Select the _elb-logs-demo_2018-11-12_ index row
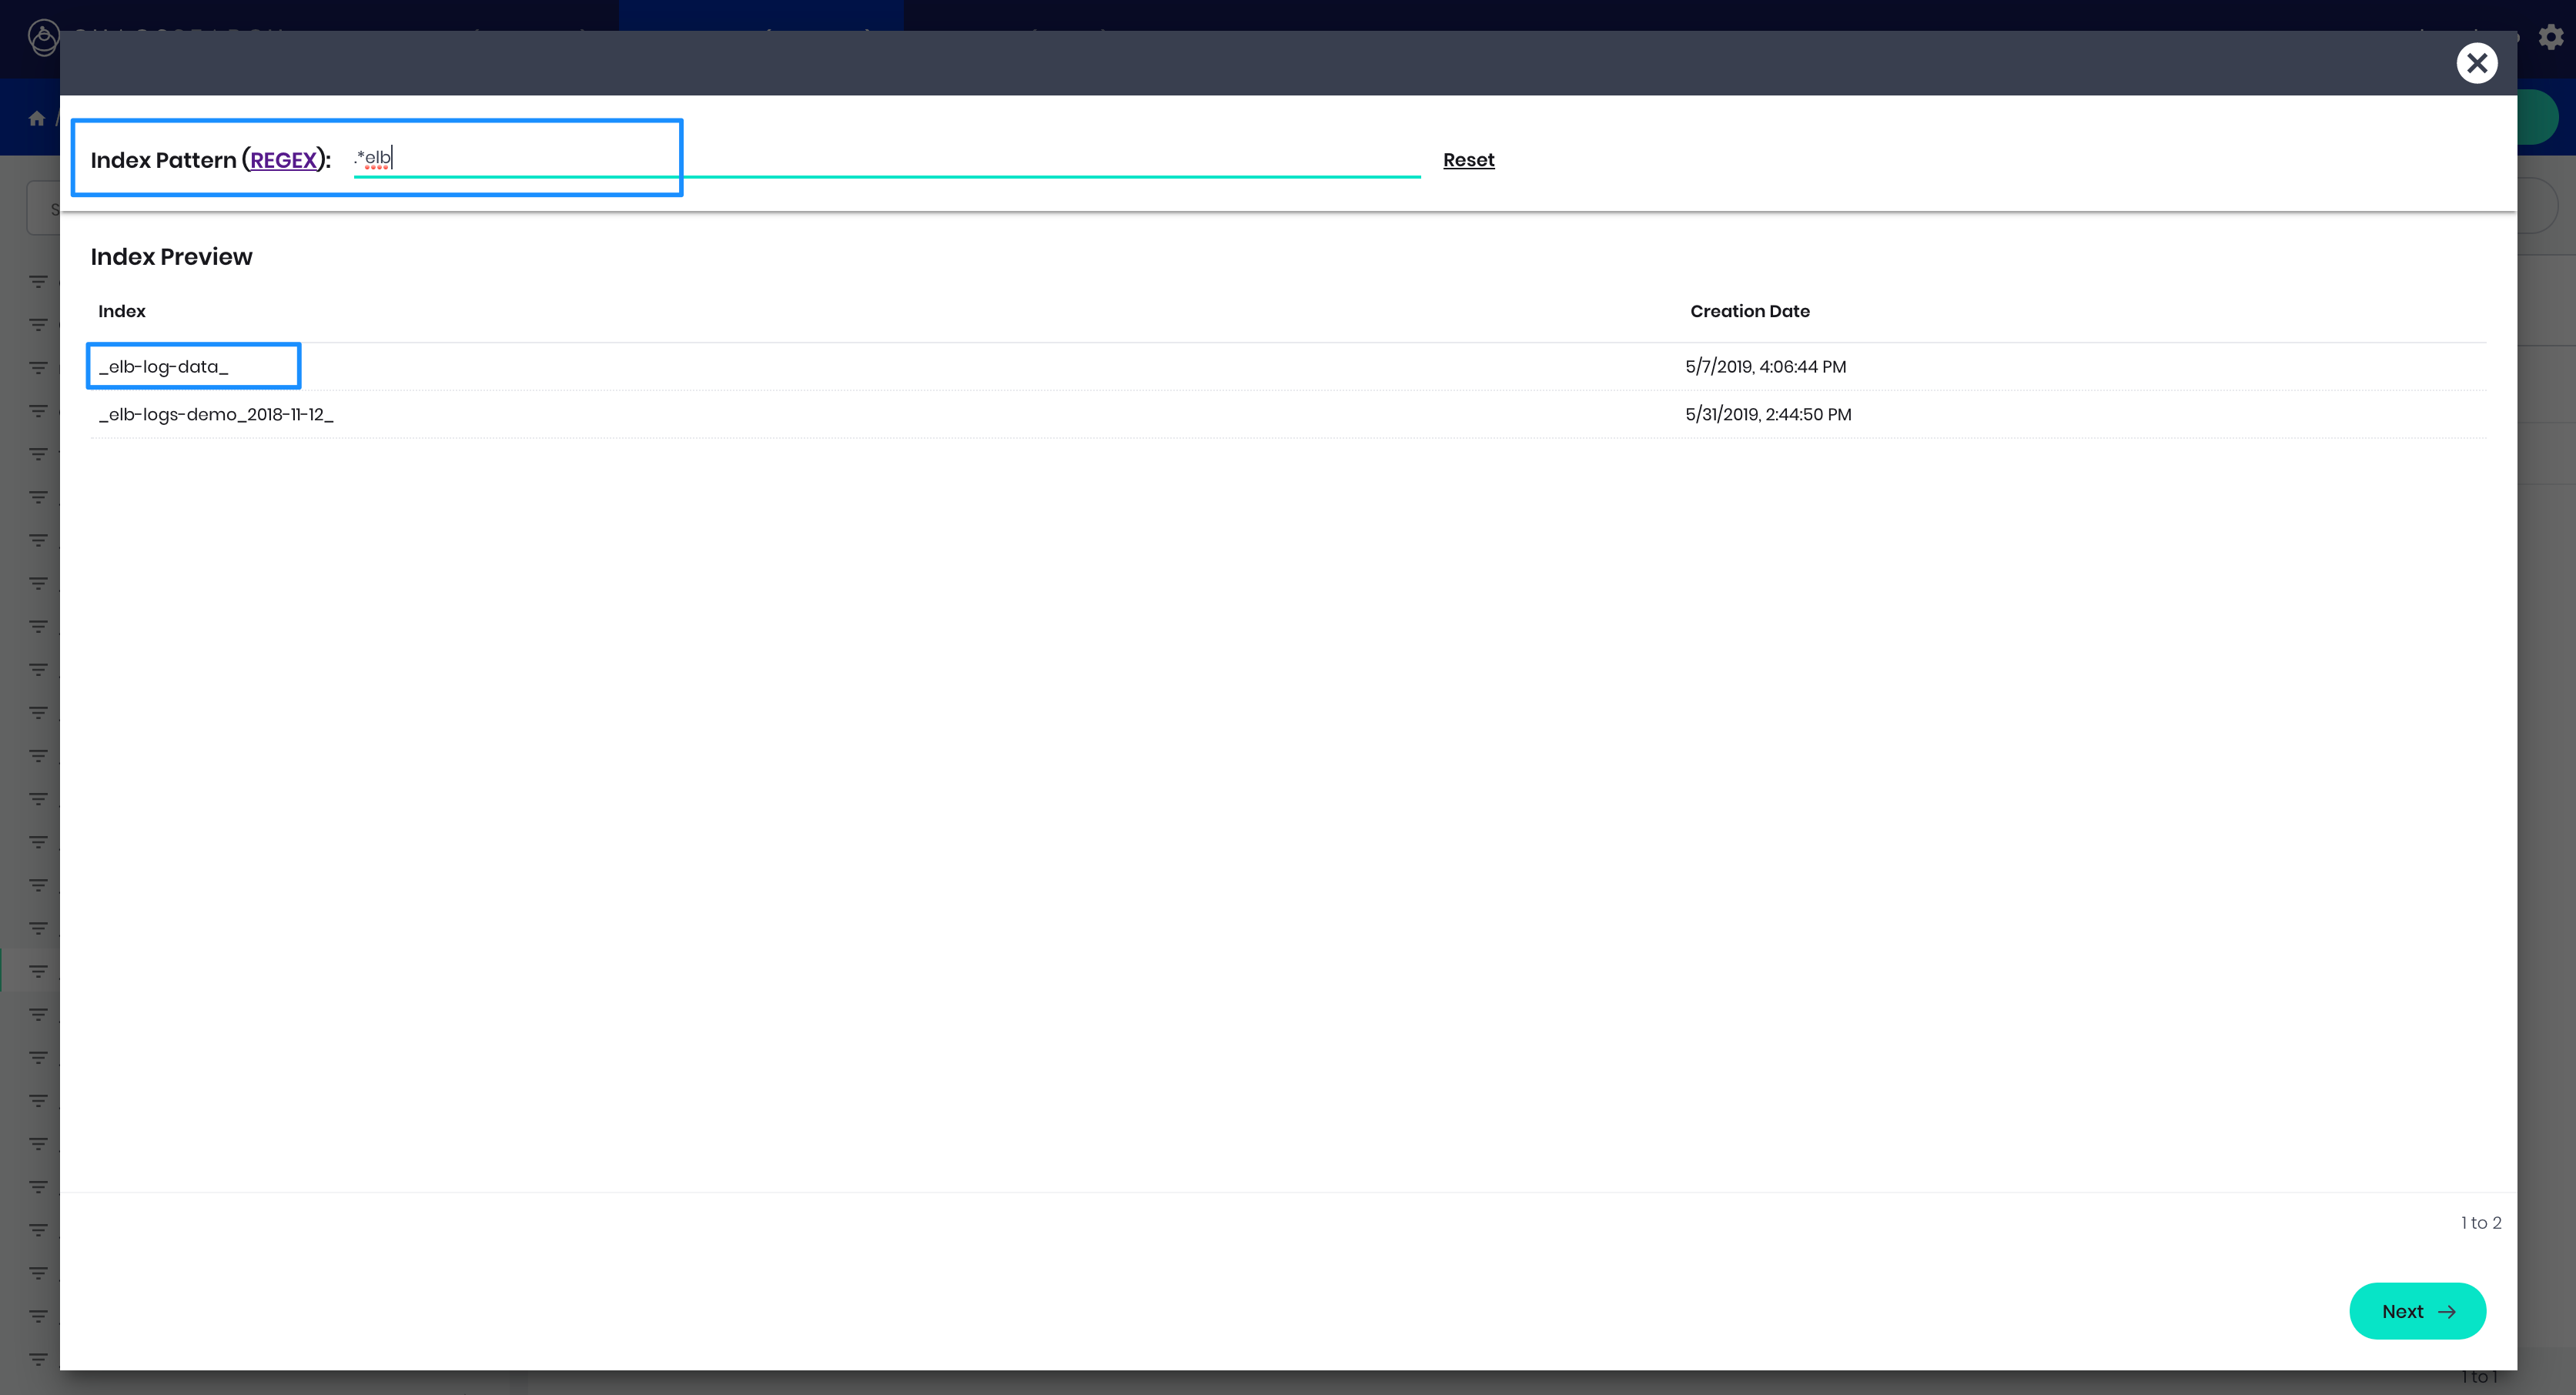Image resolution: width=2576 pixels, height=1395 pixels. [216, 415]
